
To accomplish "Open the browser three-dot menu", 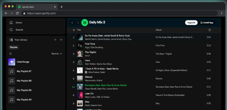I will tap(222, 13).
